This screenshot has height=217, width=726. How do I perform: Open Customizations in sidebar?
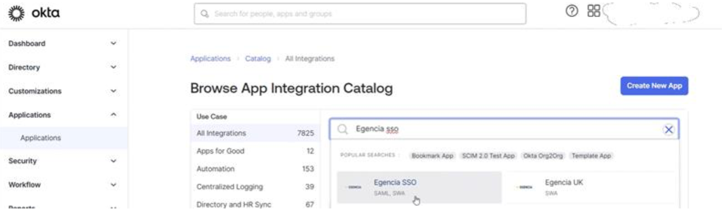click(35, 91)
